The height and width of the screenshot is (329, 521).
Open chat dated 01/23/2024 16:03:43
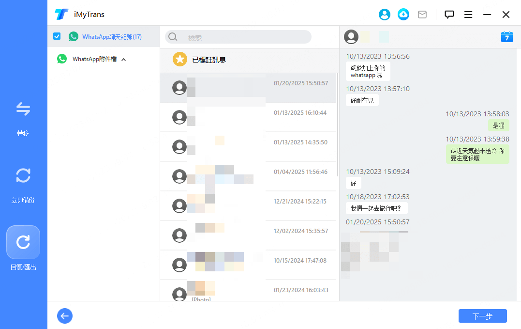[248, 291]
